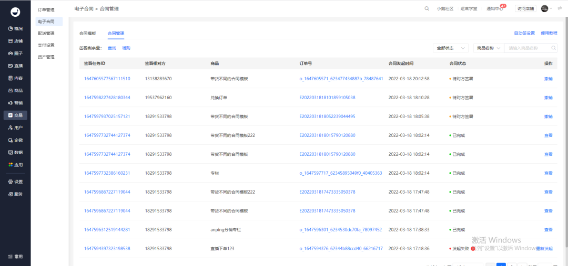Open order o_1647605571_623477434887b_78487641
This screenshot has width=568, height=266.
pos(341,79)
